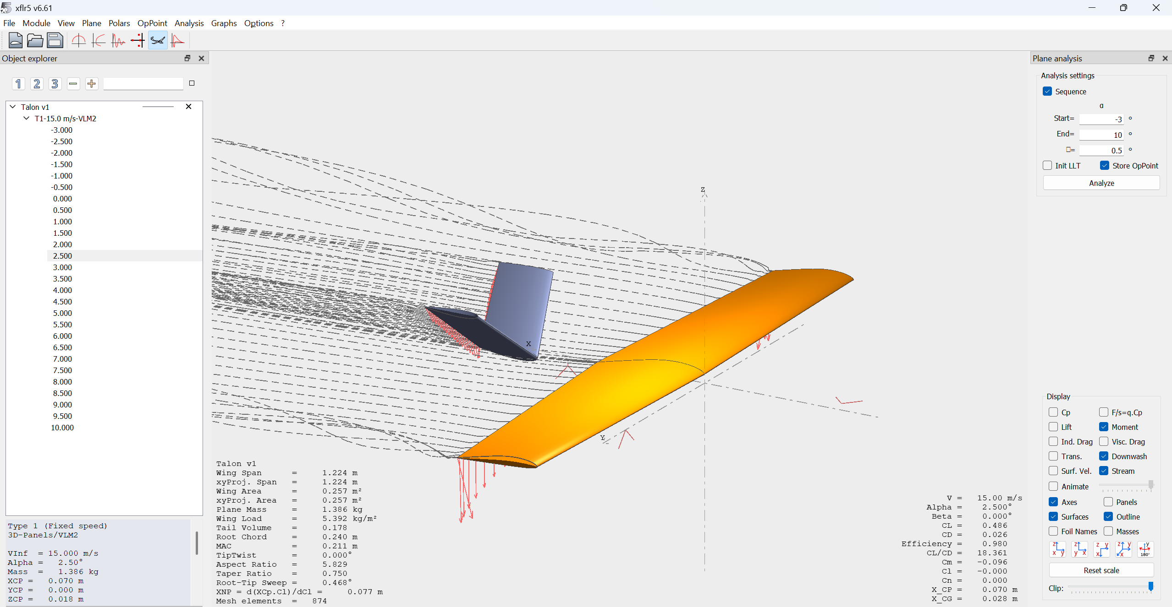Image resolution: width=1172 pixels, height=607 pixels.
Task: Click the properties text panel scrollbar
Action: tap(197, 543)
